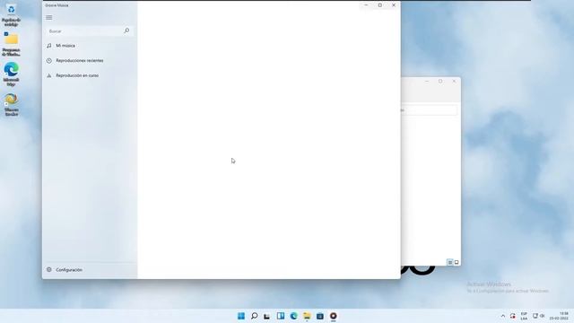Open the Windows Start menu

click(x=241, y=316)
